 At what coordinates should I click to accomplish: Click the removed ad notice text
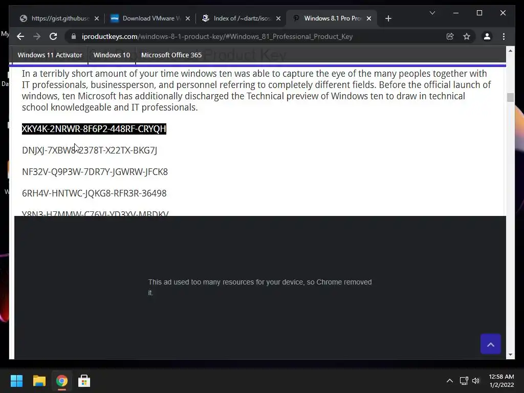point(260,288)
